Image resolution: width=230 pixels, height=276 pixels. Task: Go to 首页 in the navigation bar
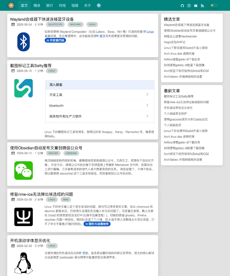click(x=24, y=5)
